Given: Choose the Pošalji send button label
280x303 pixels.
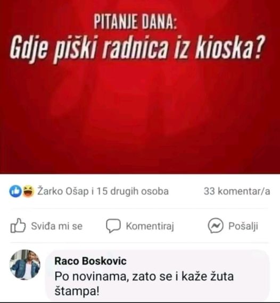Looking at the screenshot, I should [x=243, y=226].
